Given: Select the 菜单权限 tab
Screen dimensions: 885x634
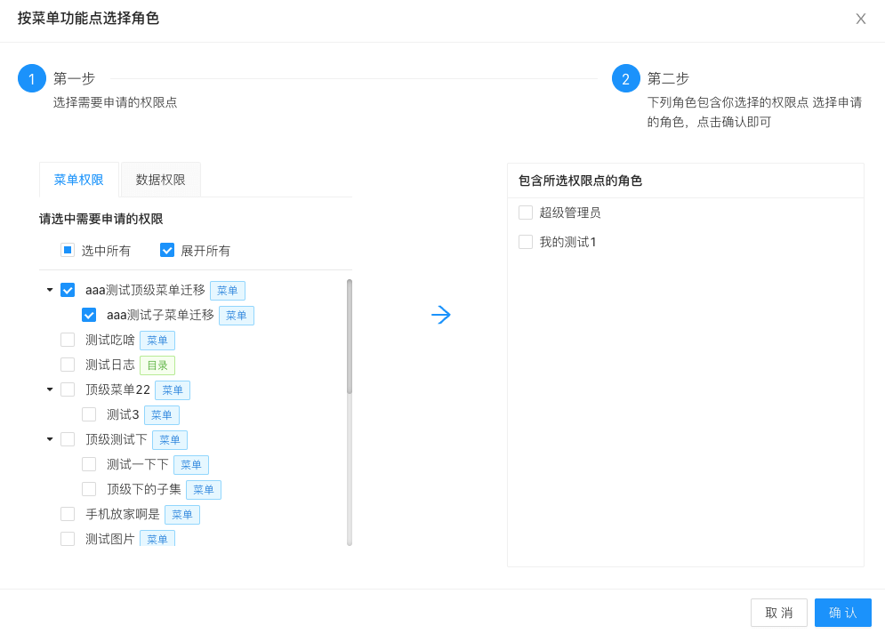Looking at the screenshot, I should pos(78,179).
